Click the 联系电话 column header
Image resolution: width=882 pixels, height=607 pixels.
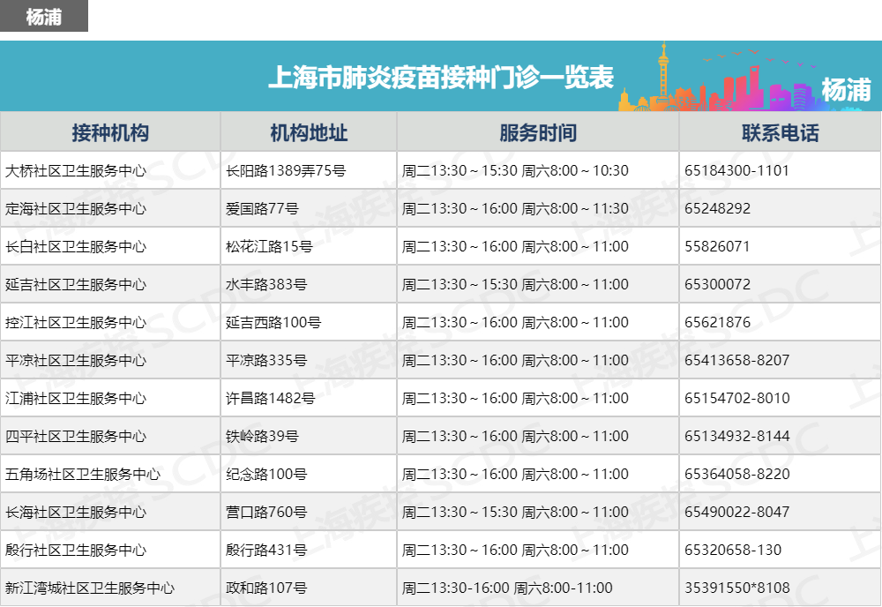coord(780,132)
